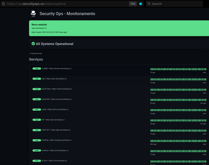209x165 pixels.
Task: Click the uptime percentage badge for HoloPlay
Action: point(37,140)
